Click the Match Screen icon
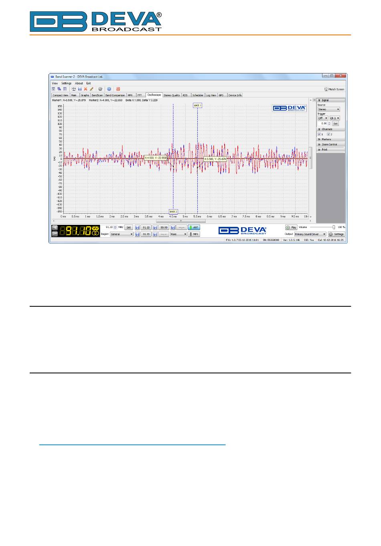This screenshot has width=381, height=546. click(326, 89)
